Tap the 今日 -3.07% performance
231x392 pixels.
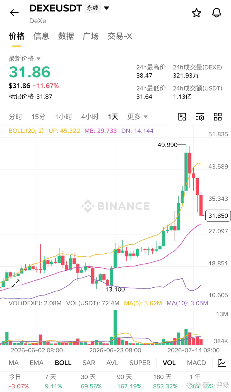coord(19,382)
